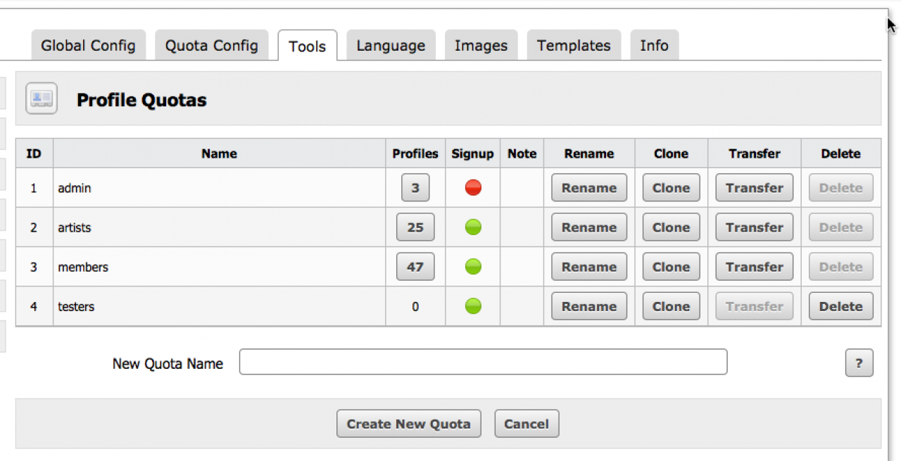The height and width of the screenshot is (461, 901).
Task: Click the Profile Quotas header icon
Action: (x=42, y=99)
